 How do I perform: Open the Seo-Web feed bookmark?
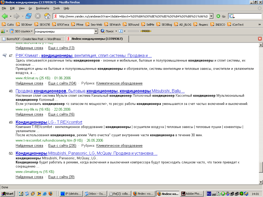pos(94,24)
